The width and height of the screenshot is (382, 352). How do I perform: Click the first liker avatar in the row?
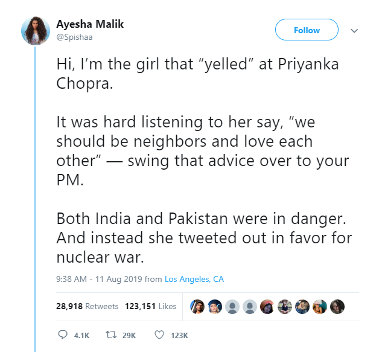pos(197,306)
